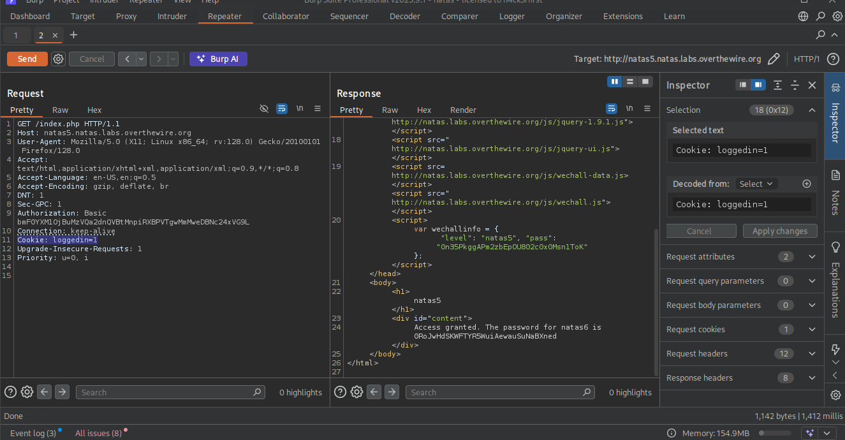Open Request search help icon
The image size is (845, 440).
coord(10,392)
